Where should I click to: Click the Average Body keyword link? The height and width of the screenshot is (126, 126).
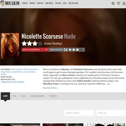click(x=29, y=72)
